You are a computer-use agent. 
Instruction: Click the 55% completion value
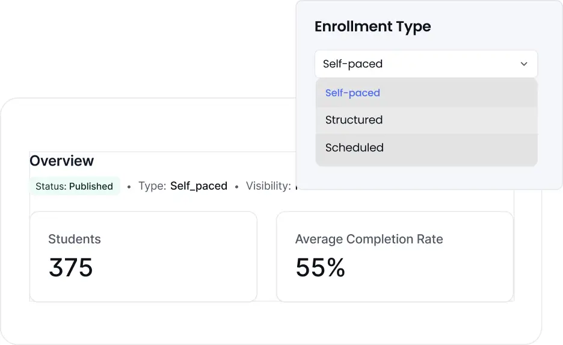click(x=320, y=268)
